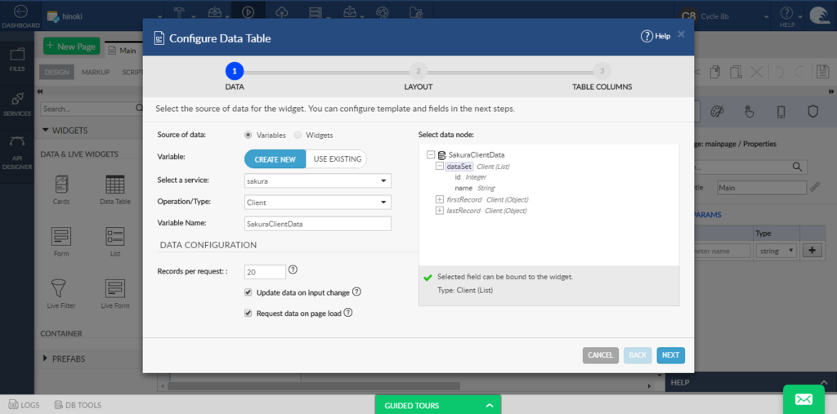
Task: Create a page with New Page button
Action: (x=72, y=47)
